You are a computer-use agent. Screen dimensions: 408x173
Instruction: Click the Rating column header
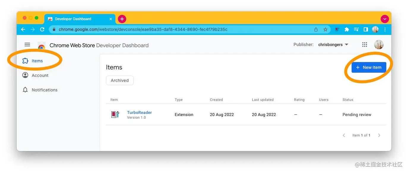299,100
